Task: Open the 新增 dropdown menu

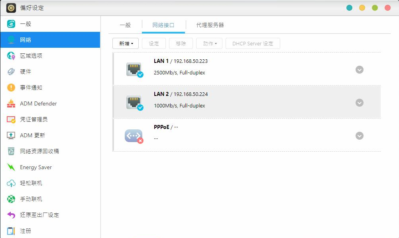Action: click(126, 44)
